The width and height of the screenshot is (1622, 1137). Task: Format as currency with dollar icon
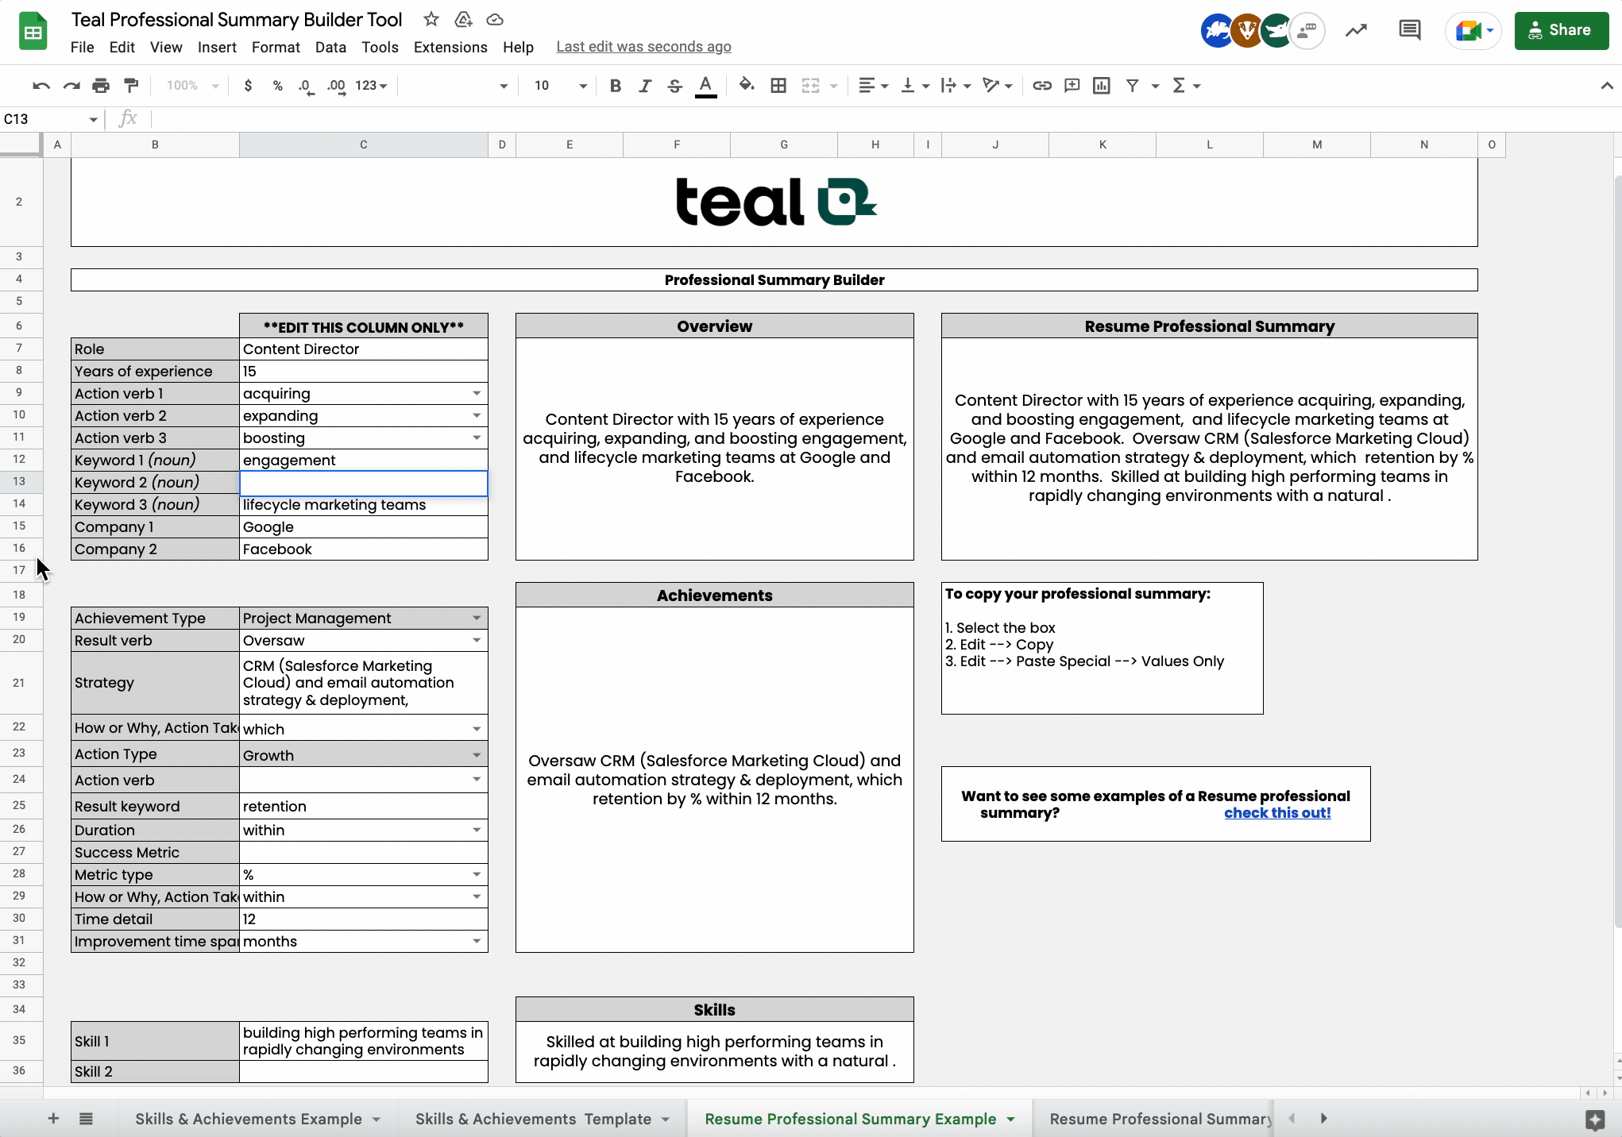[248, 86]
